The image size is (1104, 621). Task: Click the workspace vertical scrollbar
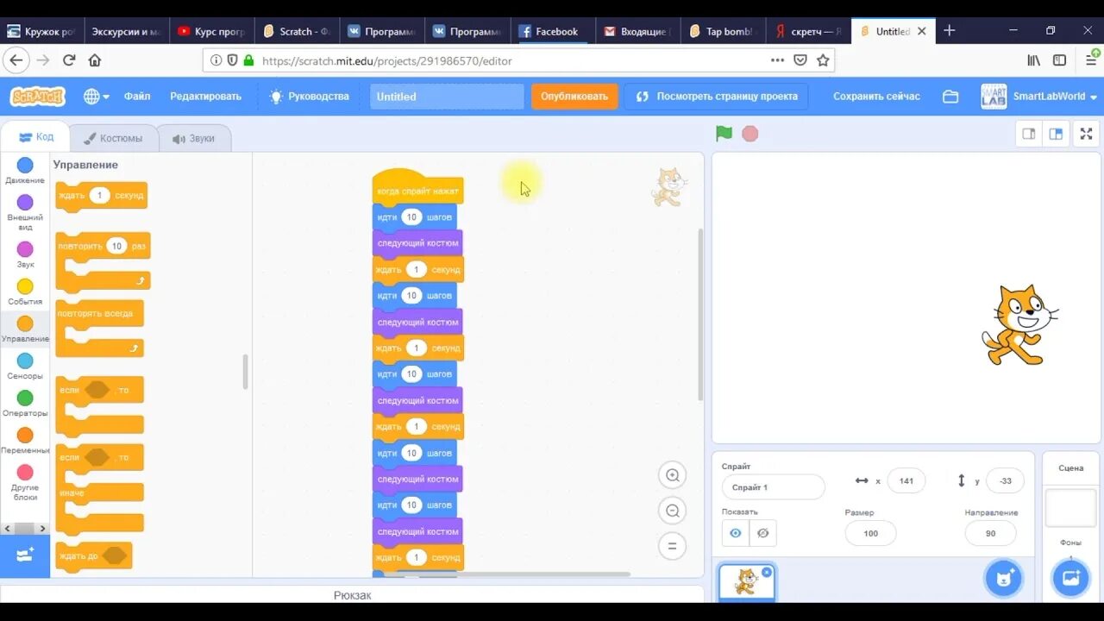click(x=700, y=315)
